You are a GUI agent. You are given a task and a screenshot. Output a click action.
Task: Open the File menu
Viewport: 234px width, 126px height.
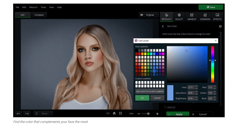click(x=18, y=7)
